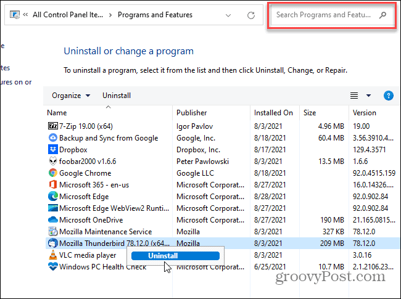Select Mozilla Maintenance Service entry
The width and height of the screenshot is (401, 299).
pyautogui.click(x=105, y=232)
